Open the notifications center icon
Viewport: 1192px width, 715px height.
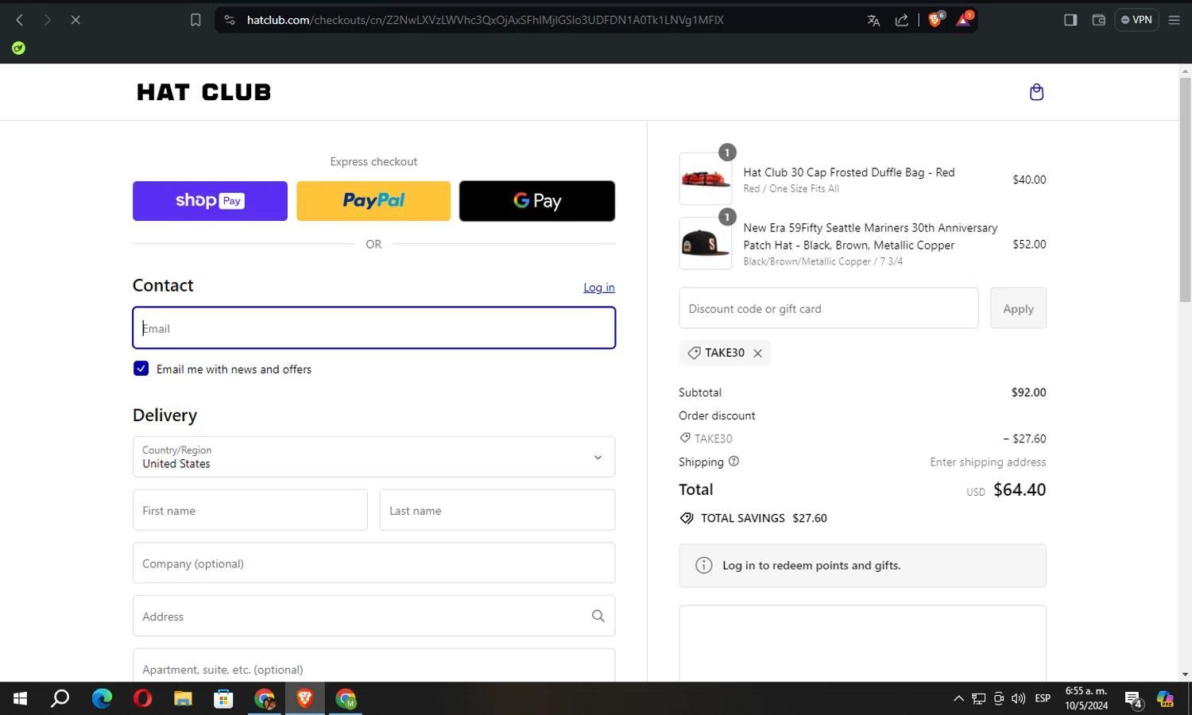(x=1134, y=699)
